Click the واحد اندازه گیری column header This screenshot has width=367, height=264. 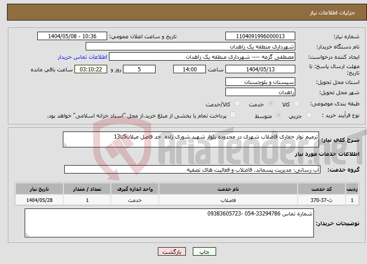coord(135,189)
